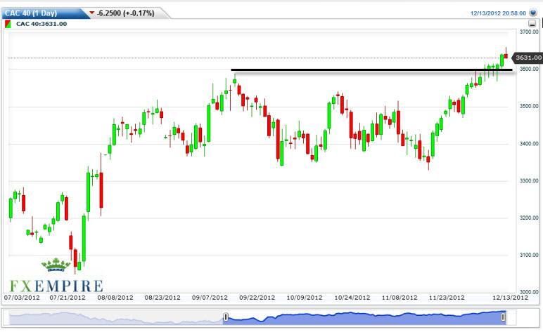Click the 3631.00 current price tag
The height and width of the screenshot is (332, 543).
526,58
